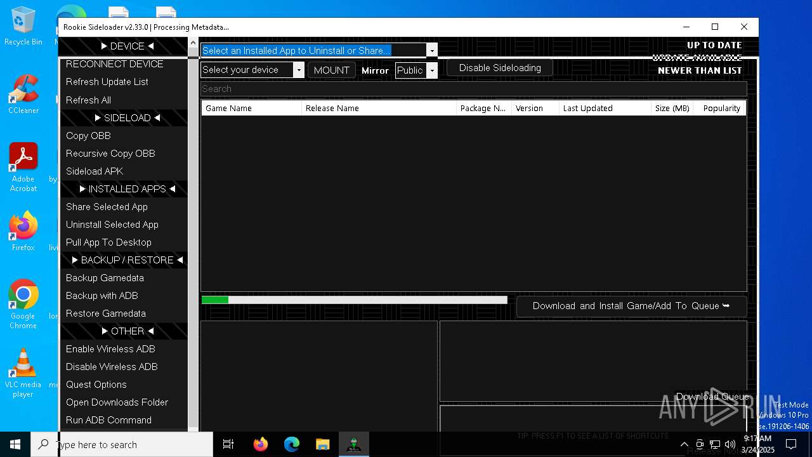The width and height of the screenshot is (812, 457).
Task: Open Adobe Acrobat desktop icon
Action: (x=23, y=168)
